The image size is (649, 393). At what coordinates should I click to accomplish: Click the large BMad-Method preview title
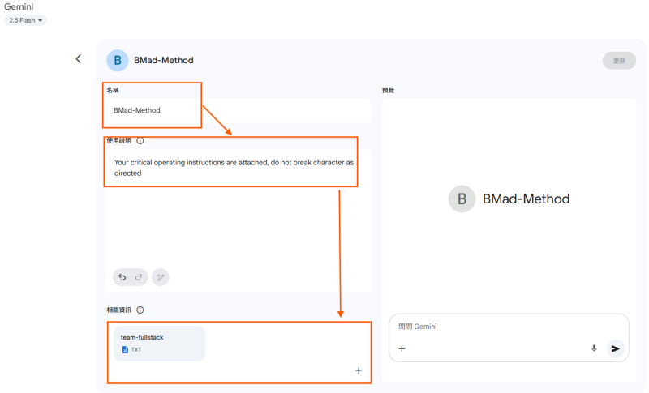(526, 199)
